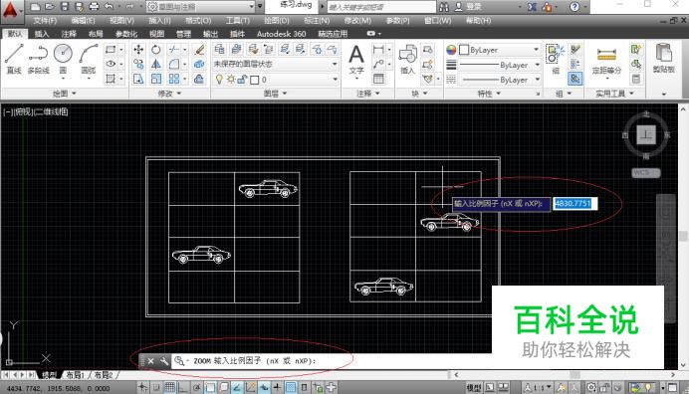Toggle object snap in status bar
Image resolution: width=689 pixels, height=394 pixels.
click(210, 387)
